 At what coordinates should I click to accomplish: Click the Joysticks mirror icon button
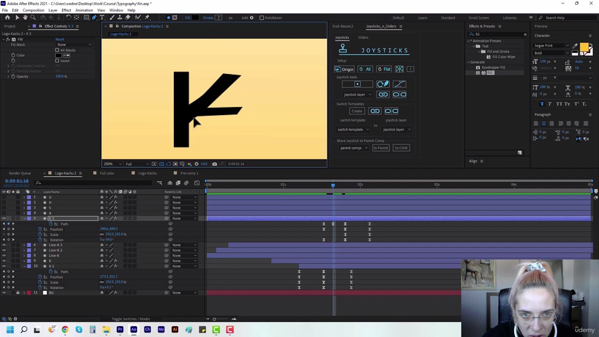(399, 69)
